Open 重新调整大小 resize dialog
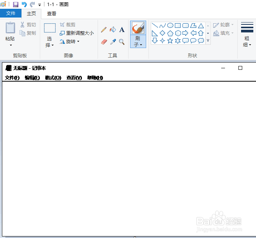This screenshot has height=238, width=256. pos(77,33)
